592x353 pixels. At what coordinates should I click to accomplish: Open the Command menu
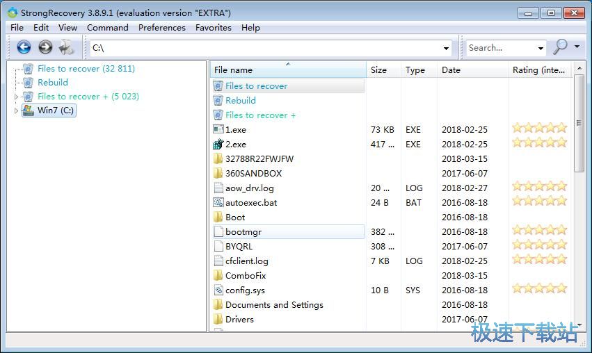107,28
